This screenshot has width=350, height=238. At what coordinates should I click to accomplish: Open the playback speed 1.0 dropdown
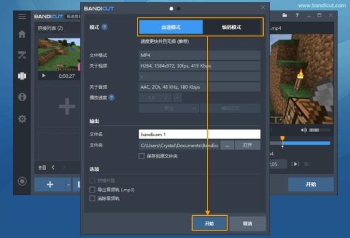[155, 98]
